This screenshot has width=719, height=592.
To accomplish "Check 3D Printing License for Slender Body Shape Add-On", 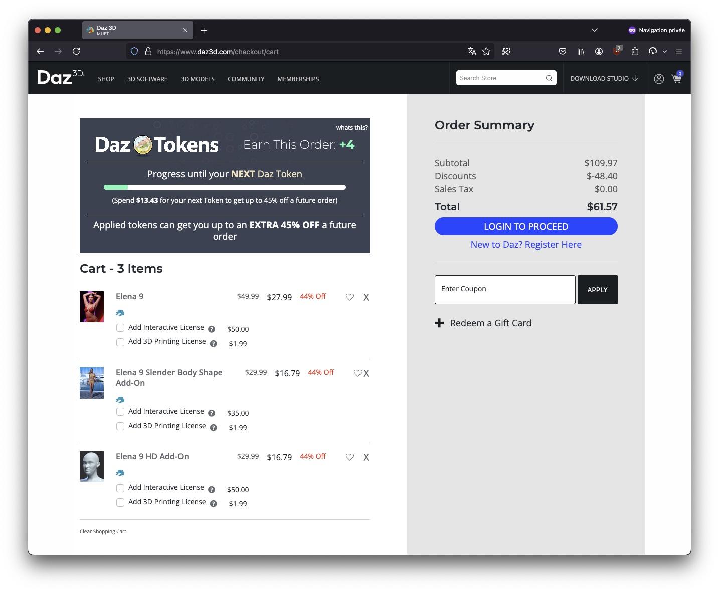I will (x=120, y=426).
